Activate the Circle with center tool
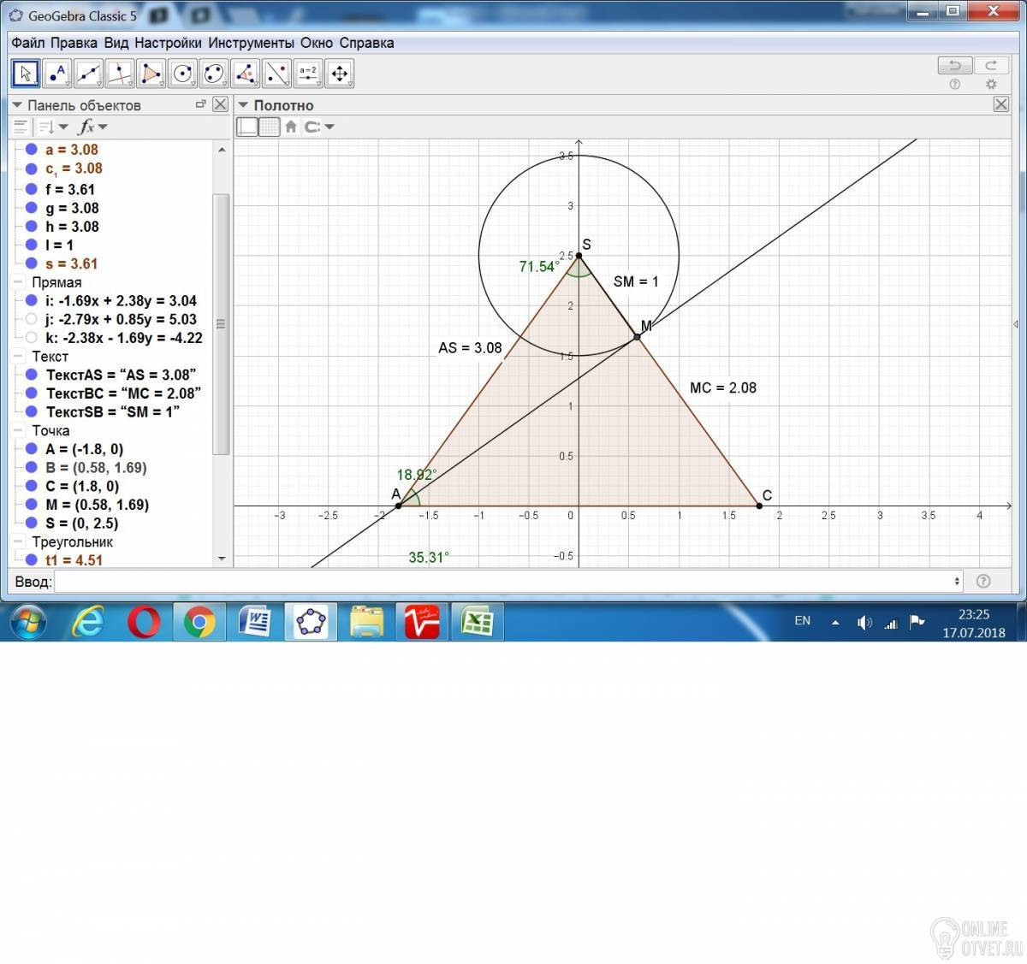The image size is (1027, 964). point(183,74)
